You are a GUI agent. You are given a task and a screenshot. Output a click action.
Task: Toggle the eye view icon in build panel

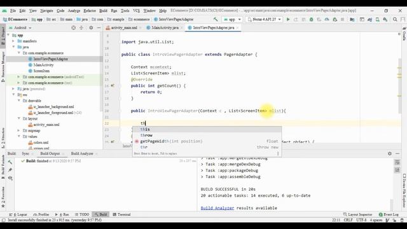pos(10,178)
